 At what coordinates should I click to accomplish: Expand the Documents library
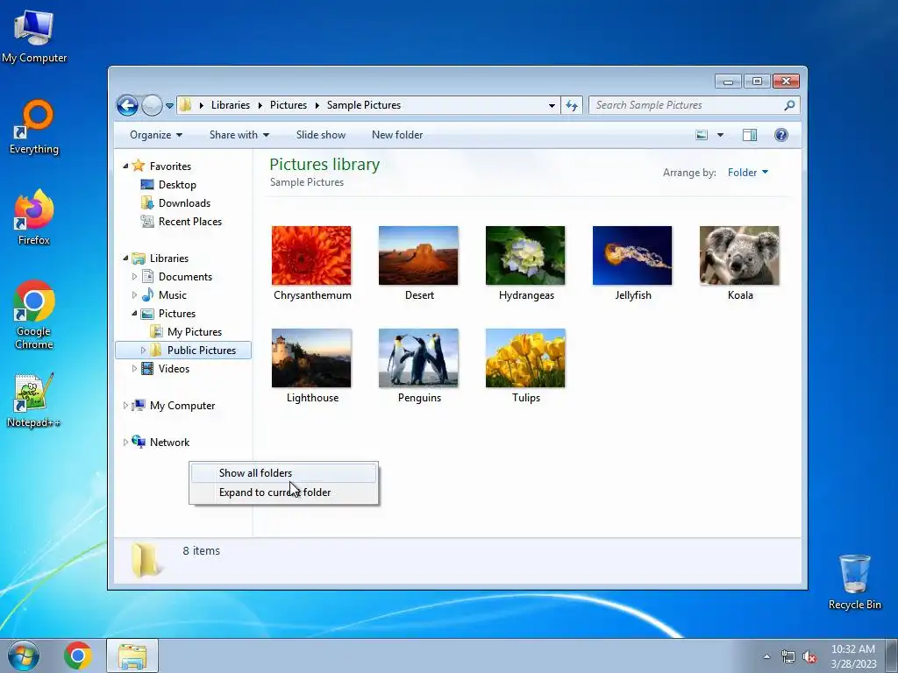coord(134,276)
